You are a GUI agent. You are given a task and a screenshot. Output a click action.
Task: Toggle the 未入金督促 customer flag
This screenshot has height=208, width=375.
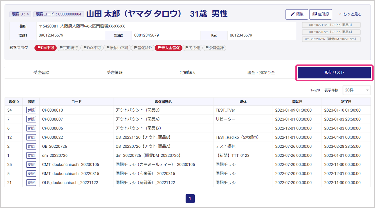coord(168,48)
